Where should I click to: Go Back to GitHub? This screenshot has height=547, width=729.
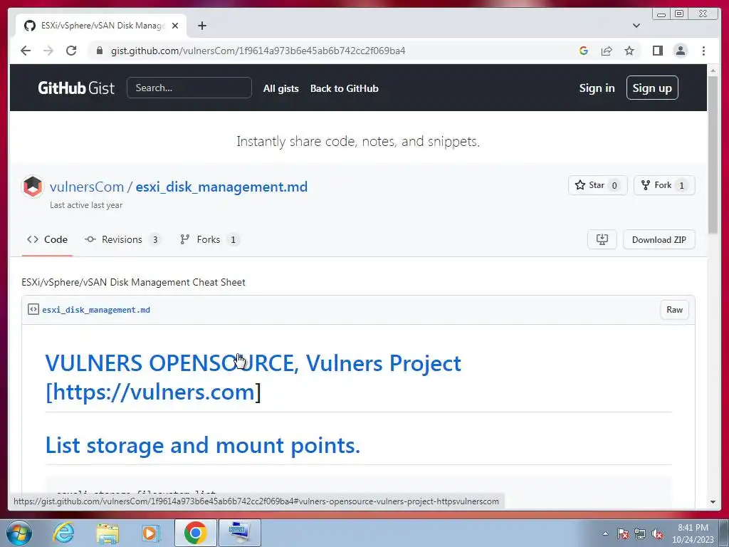(x=344, y=88)
